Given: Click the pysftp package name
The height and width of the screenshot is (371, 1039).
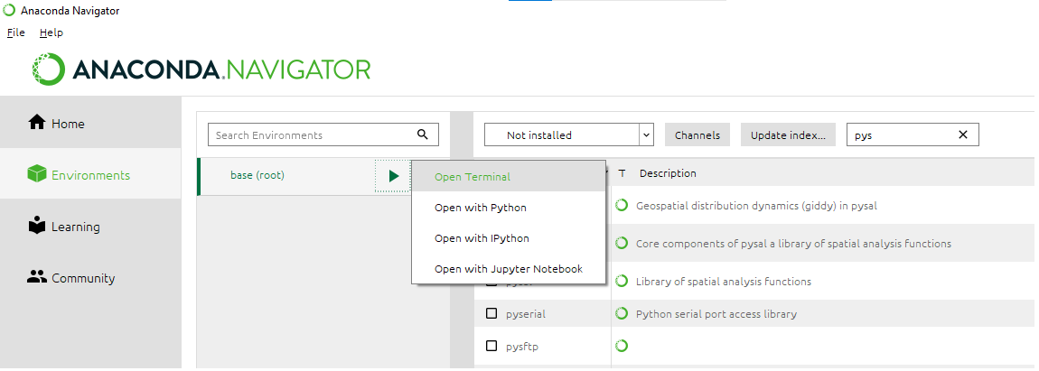Looking at the screenshot, I should (x=521, y=346).
